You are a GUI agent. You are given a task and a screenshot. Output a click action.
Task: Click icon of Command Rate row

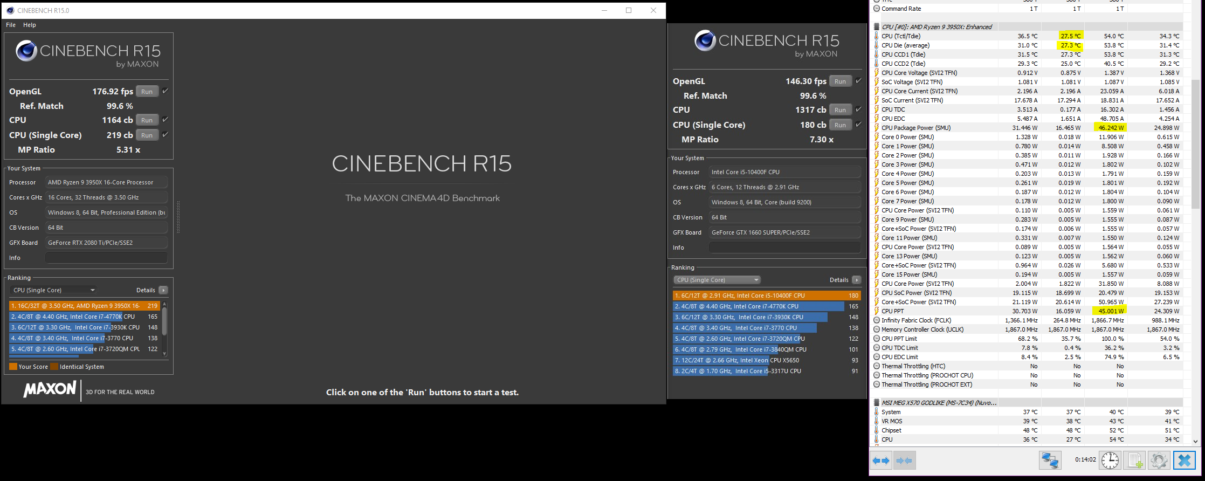click(877, 9)
